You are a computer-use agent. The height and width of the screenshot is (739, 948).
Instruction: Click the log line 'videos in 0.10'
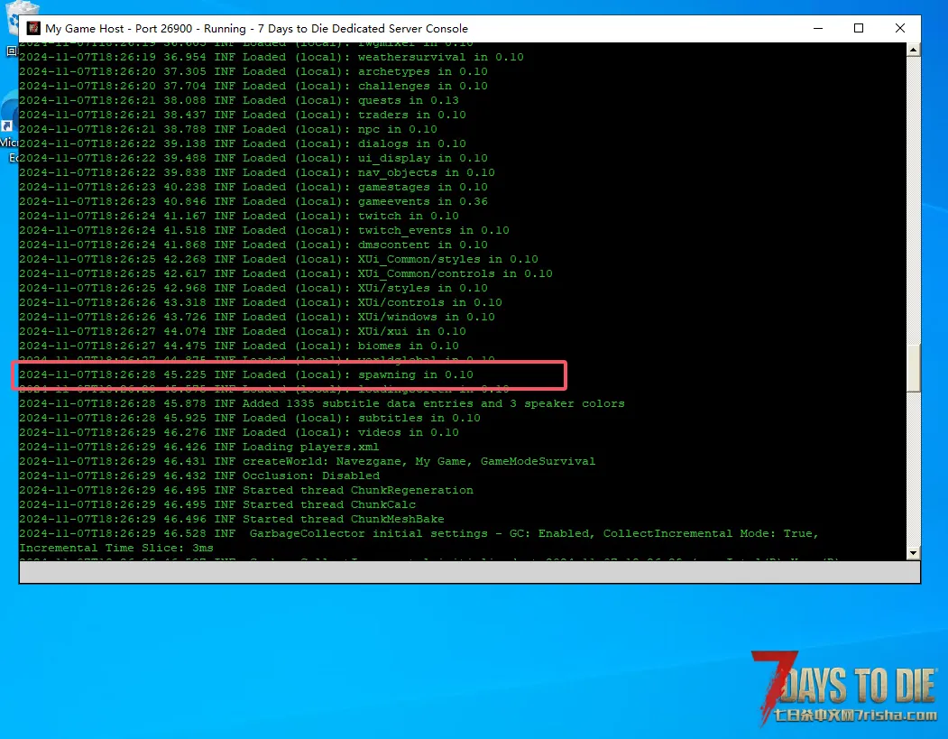coord(238,432)
